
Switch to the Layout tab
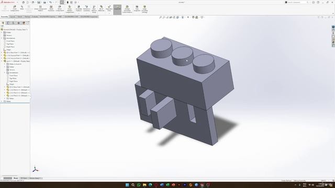coord(13,17)
